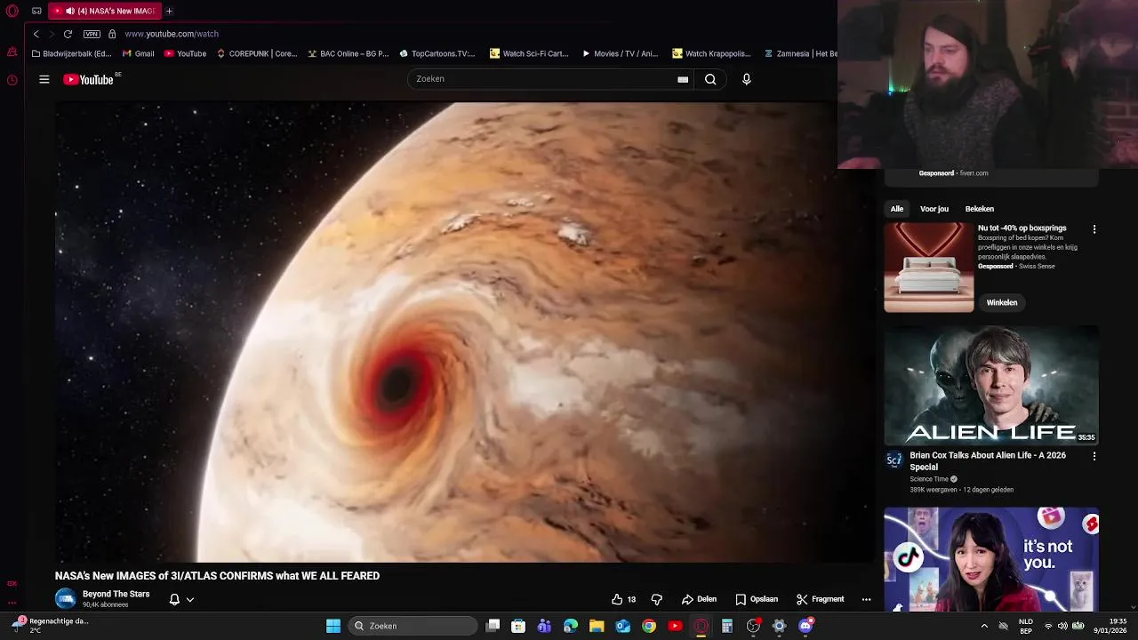This screenshot has width=1138, height=640.
Task: Show hidden system tray icons chevron
Action: pyautogui.click(x=984, y=626)
